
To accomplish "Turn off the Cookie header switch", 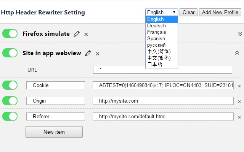I will [x=10, y=85].
